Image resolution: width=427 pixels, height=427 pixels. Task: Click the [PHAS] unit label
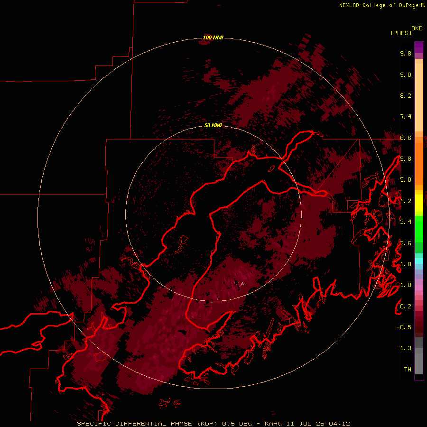(401, 33)
